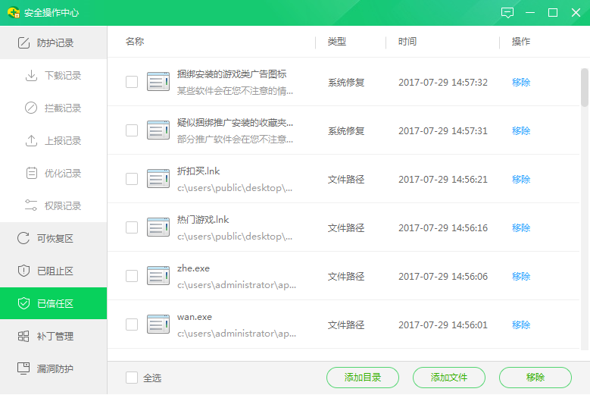Click 移除 link for wan.exe

coord(521,324)
